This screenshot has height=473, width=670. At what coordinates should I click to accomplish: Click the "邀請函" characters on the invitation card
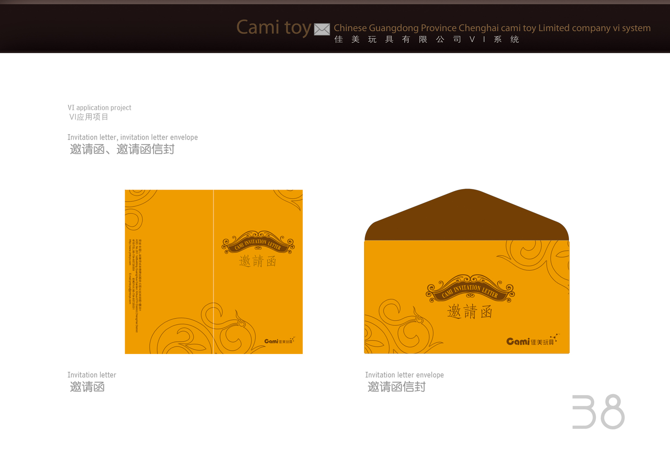[x=258, y=261]
